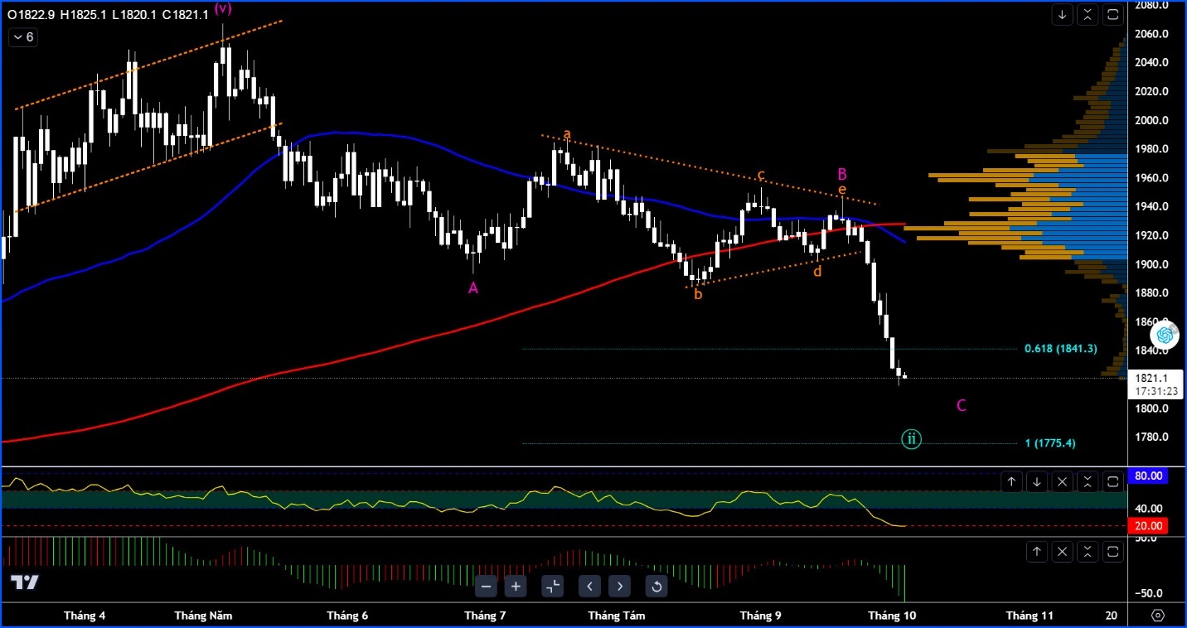1187x628 pixels.
Task: Select the pink wave label A
Action: (x=473, y=288)
